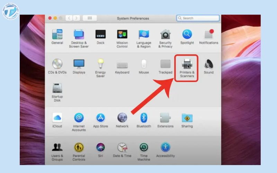Click the back navigation arrow
The height and width of the screenshot is (173, 277).
tap(69, 18)
